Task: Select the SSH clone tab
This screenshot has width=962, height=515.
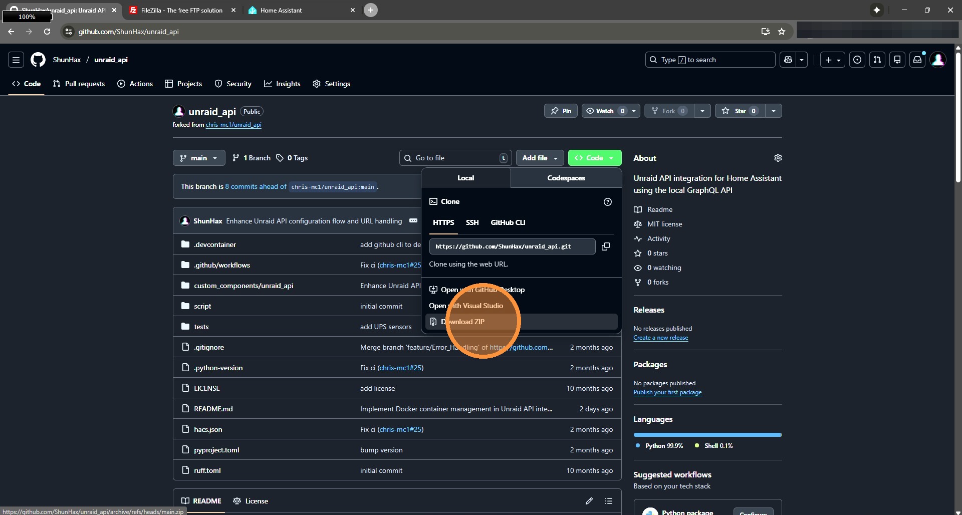Action: [x=472, y=222]
